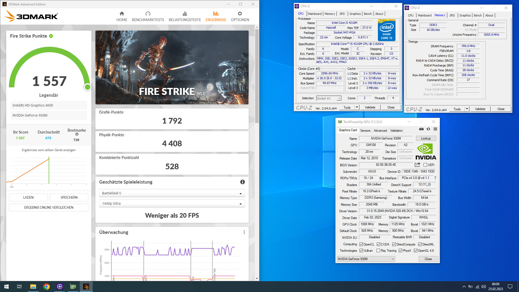519x292 pixels.
Task: Open the Validation tab in GPU-Z
Action: [396, 131]
